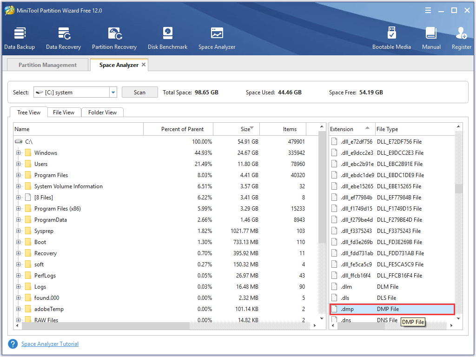The height and width of the screenshot is (357, 476).
Task: Click the .dlm file icon
Action: pos(334,286)
